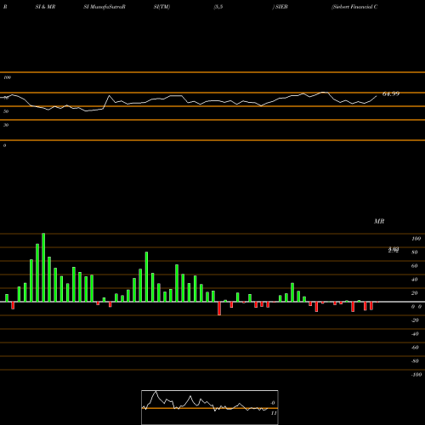Click the -60 label on MR axis
The width and height of the screenshot is (425, 425).
click(415, 348)
